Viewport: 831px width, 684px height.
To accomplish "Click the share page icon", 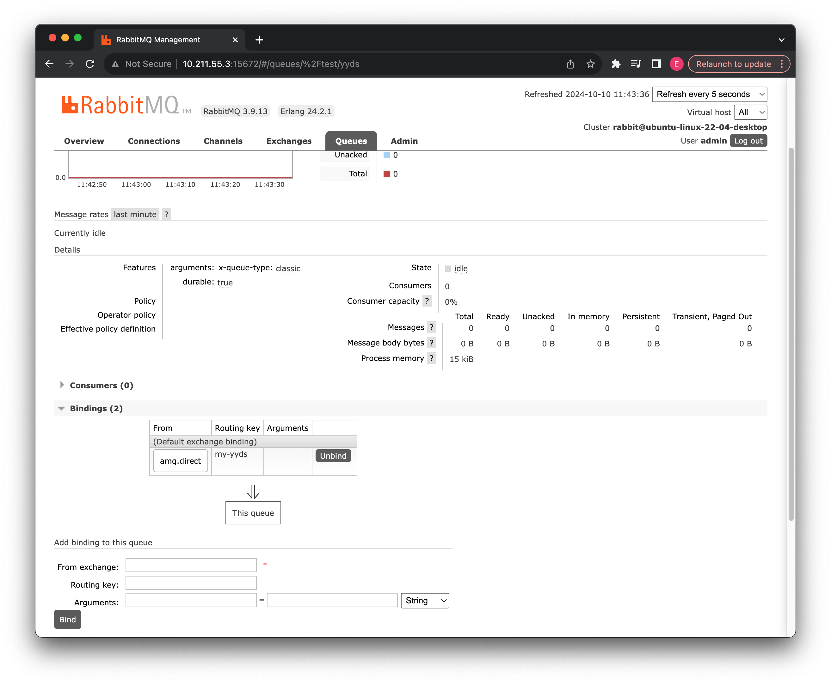I will (570, 64).
